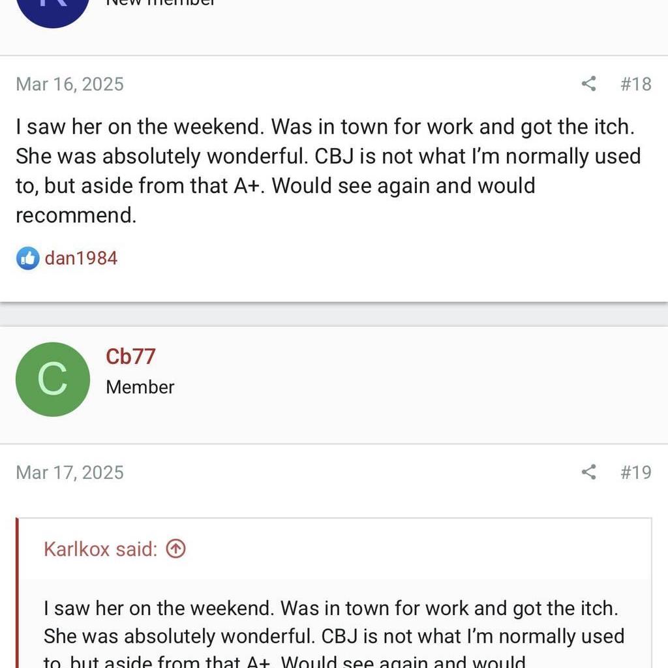Click the blue thumbs-up like icon
668x668 pixels.
[27, 258]
